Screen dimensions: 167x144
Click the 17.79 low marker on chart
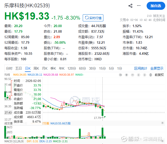(x=97, y=118)
